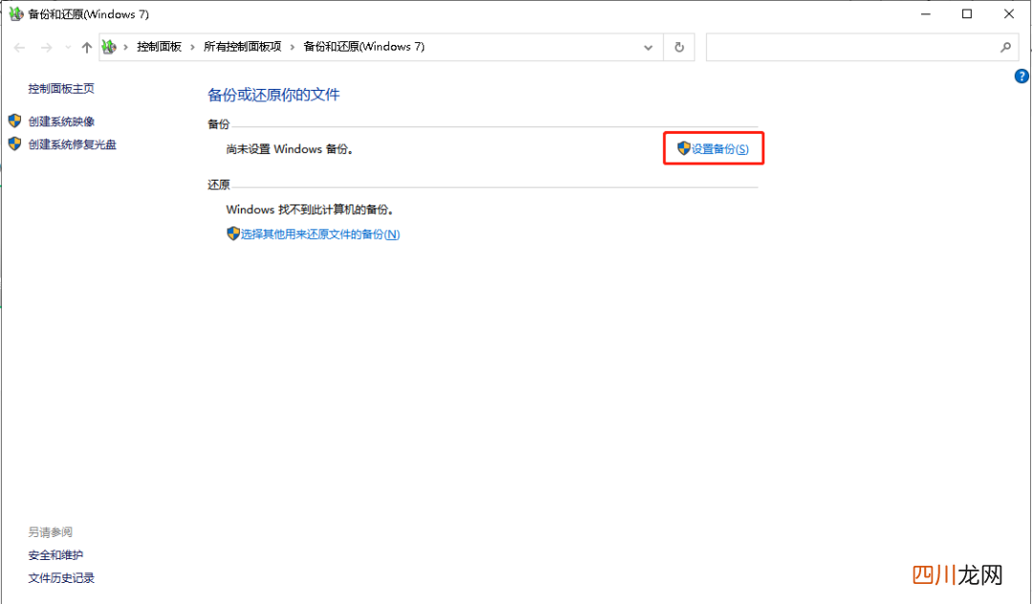Minimize the 备份和还原 window
The height and width of the screenshot is (604, 1032).
tap(926, 13)
